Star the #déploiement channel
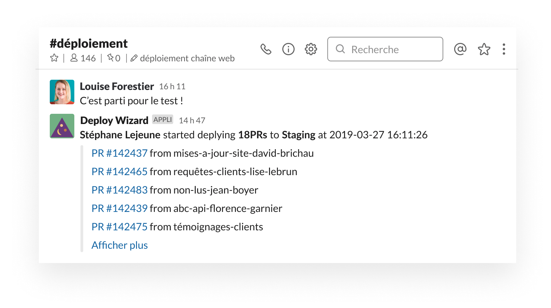Viewport: 551px width, 308px height. 54,58
